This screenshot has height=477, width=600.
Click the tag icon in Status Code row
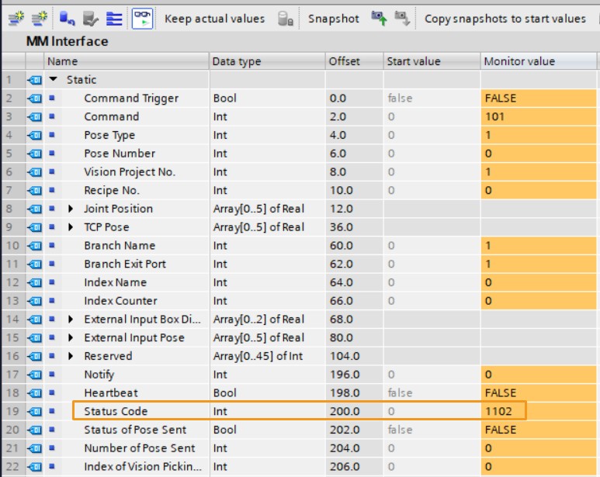[x=34, y=411]
